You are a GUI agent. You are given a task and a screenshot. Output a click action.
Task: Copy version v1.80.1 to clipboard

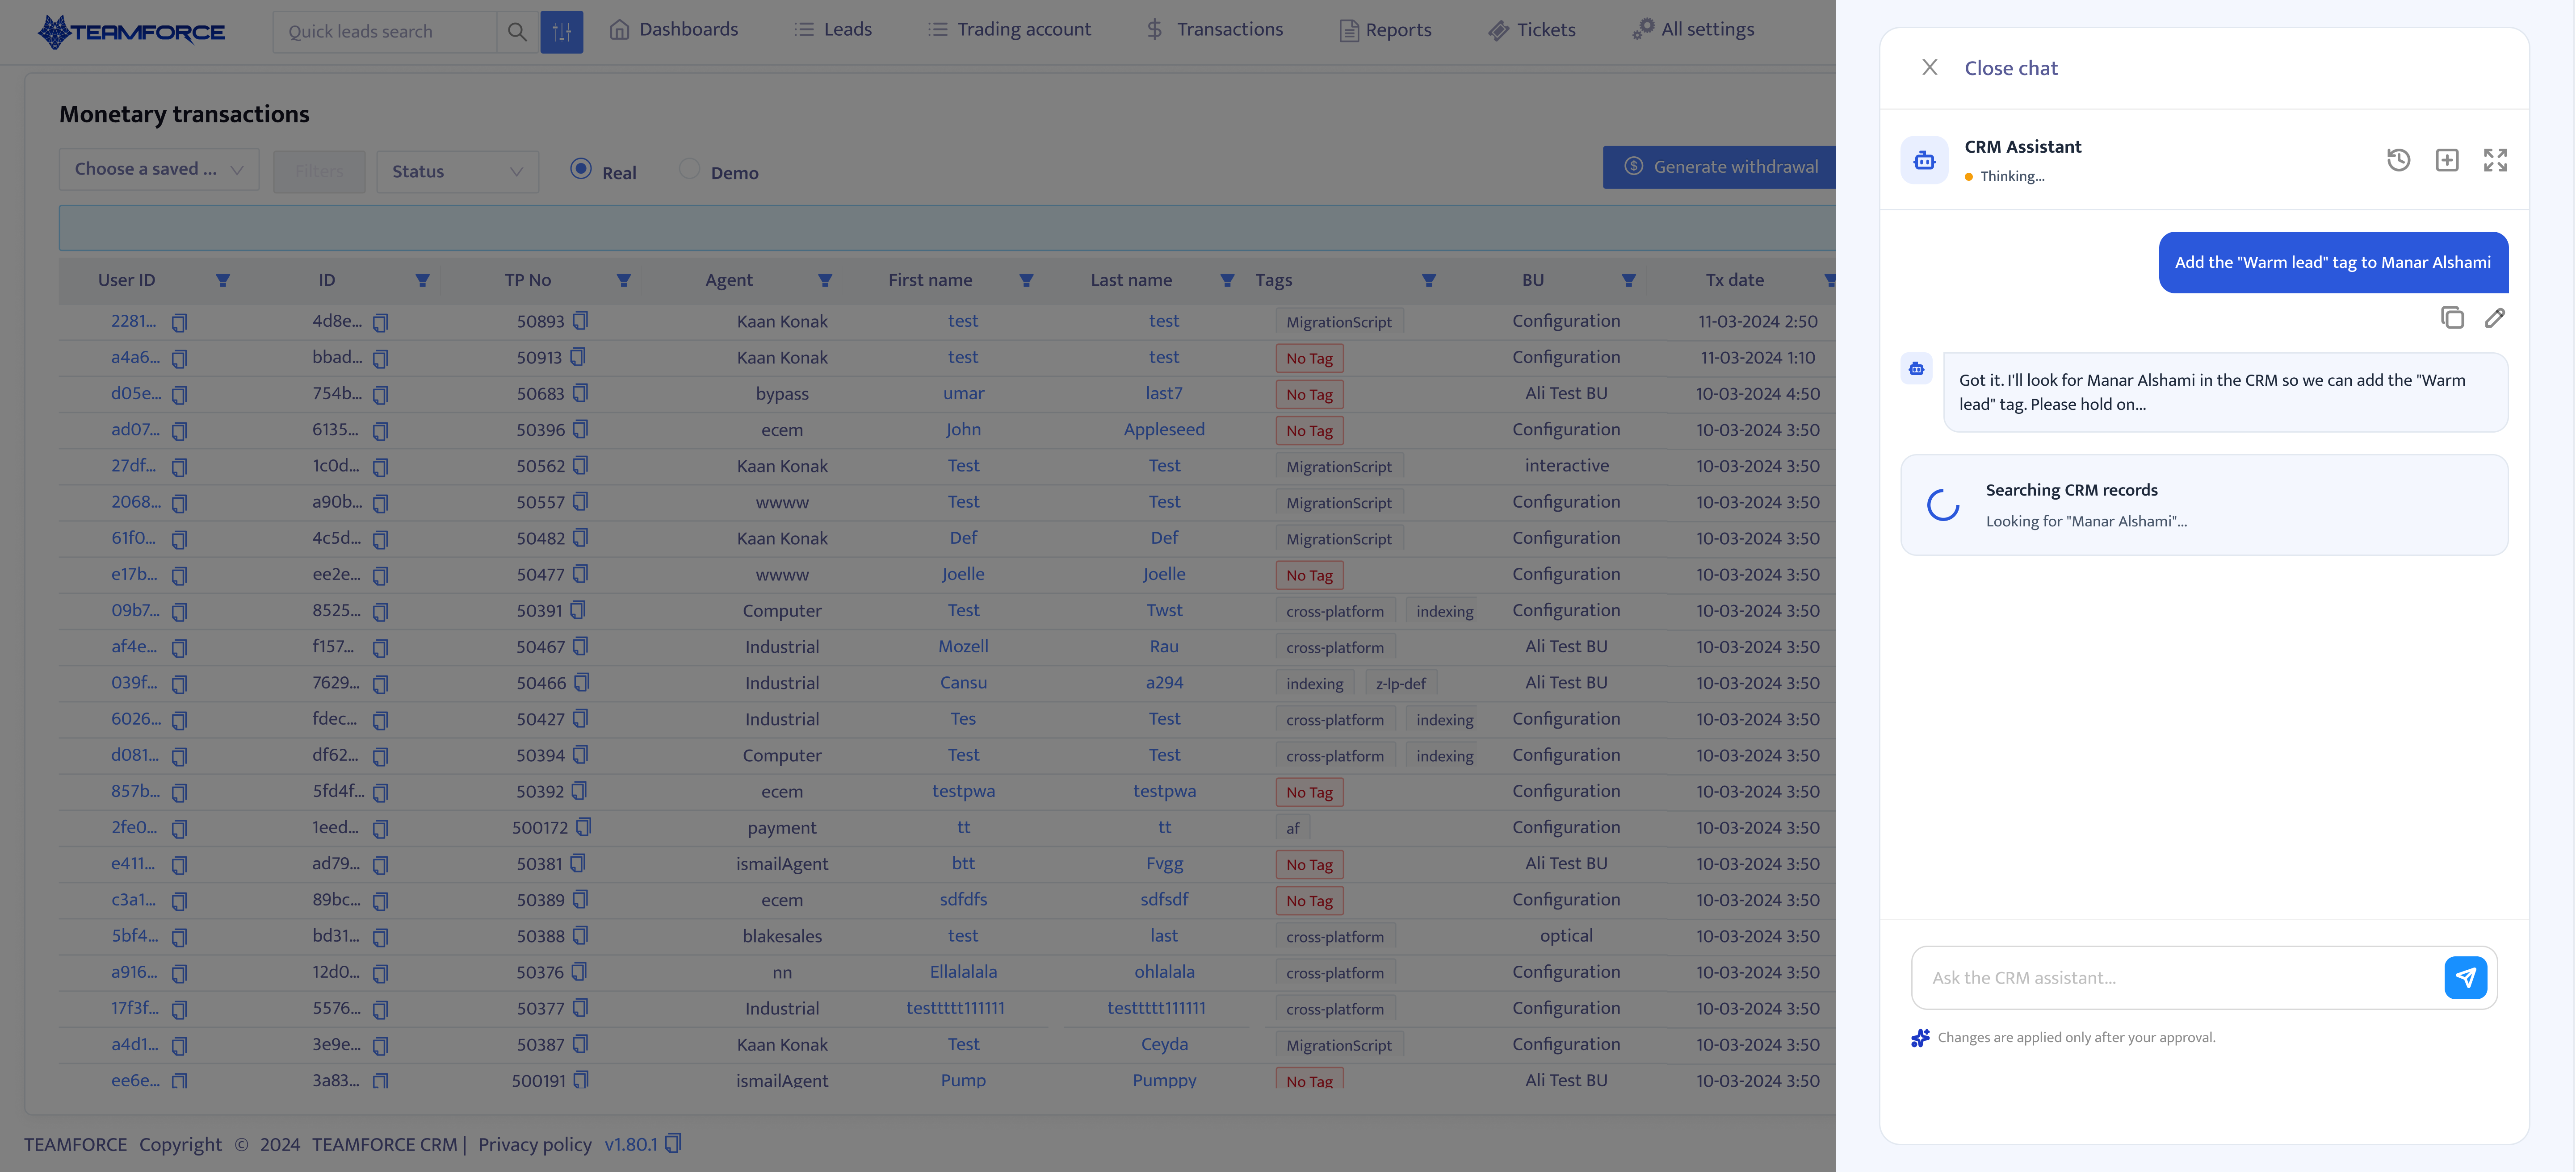click(673, 1143)
